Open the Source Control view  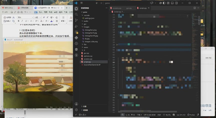(x=76, y=20)
